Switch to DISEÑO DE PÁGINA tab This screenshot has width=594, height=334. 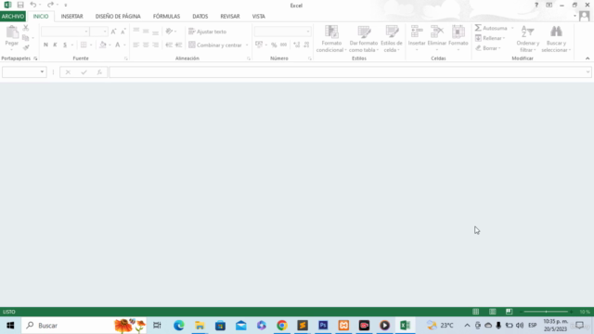(118, 17)
